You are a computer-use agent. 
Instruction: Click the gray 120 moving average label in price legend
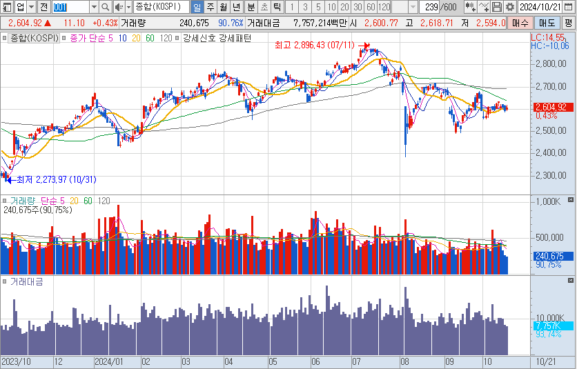(166, 38)
